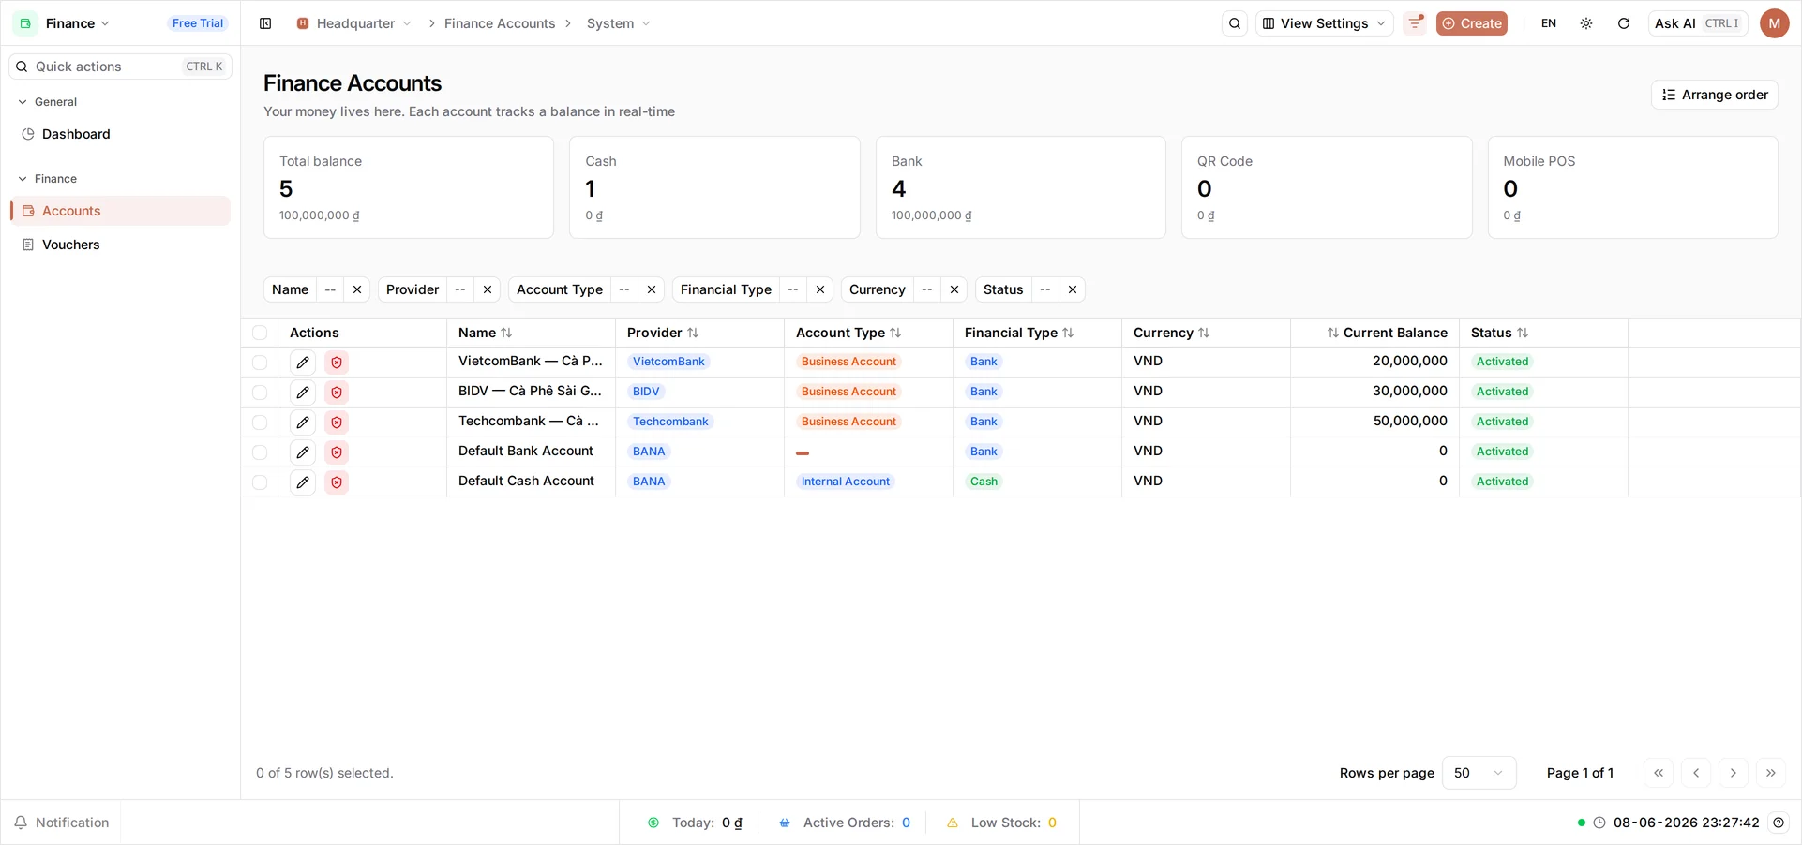The height and width of the screenshot is (845, 1802).
Task: Clear the Currency filter with X
Action: [x=954, y=289]
